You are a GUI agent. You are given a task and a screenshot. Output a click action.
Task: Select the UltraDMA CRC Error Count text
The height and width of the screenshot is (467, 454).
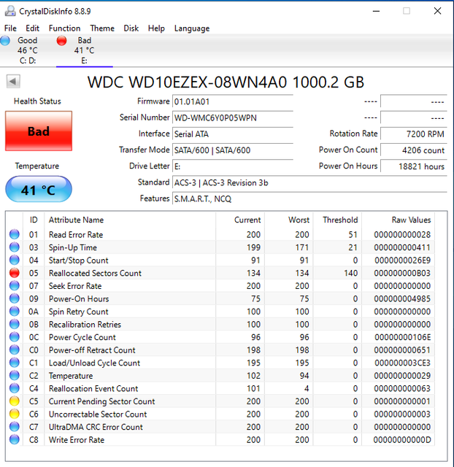96,427
